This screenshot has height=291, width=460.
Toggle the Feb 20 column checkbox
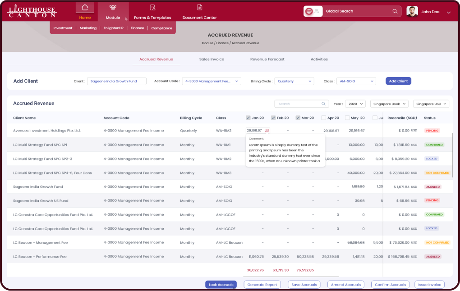pyautogui.click(x=273, y=118)
